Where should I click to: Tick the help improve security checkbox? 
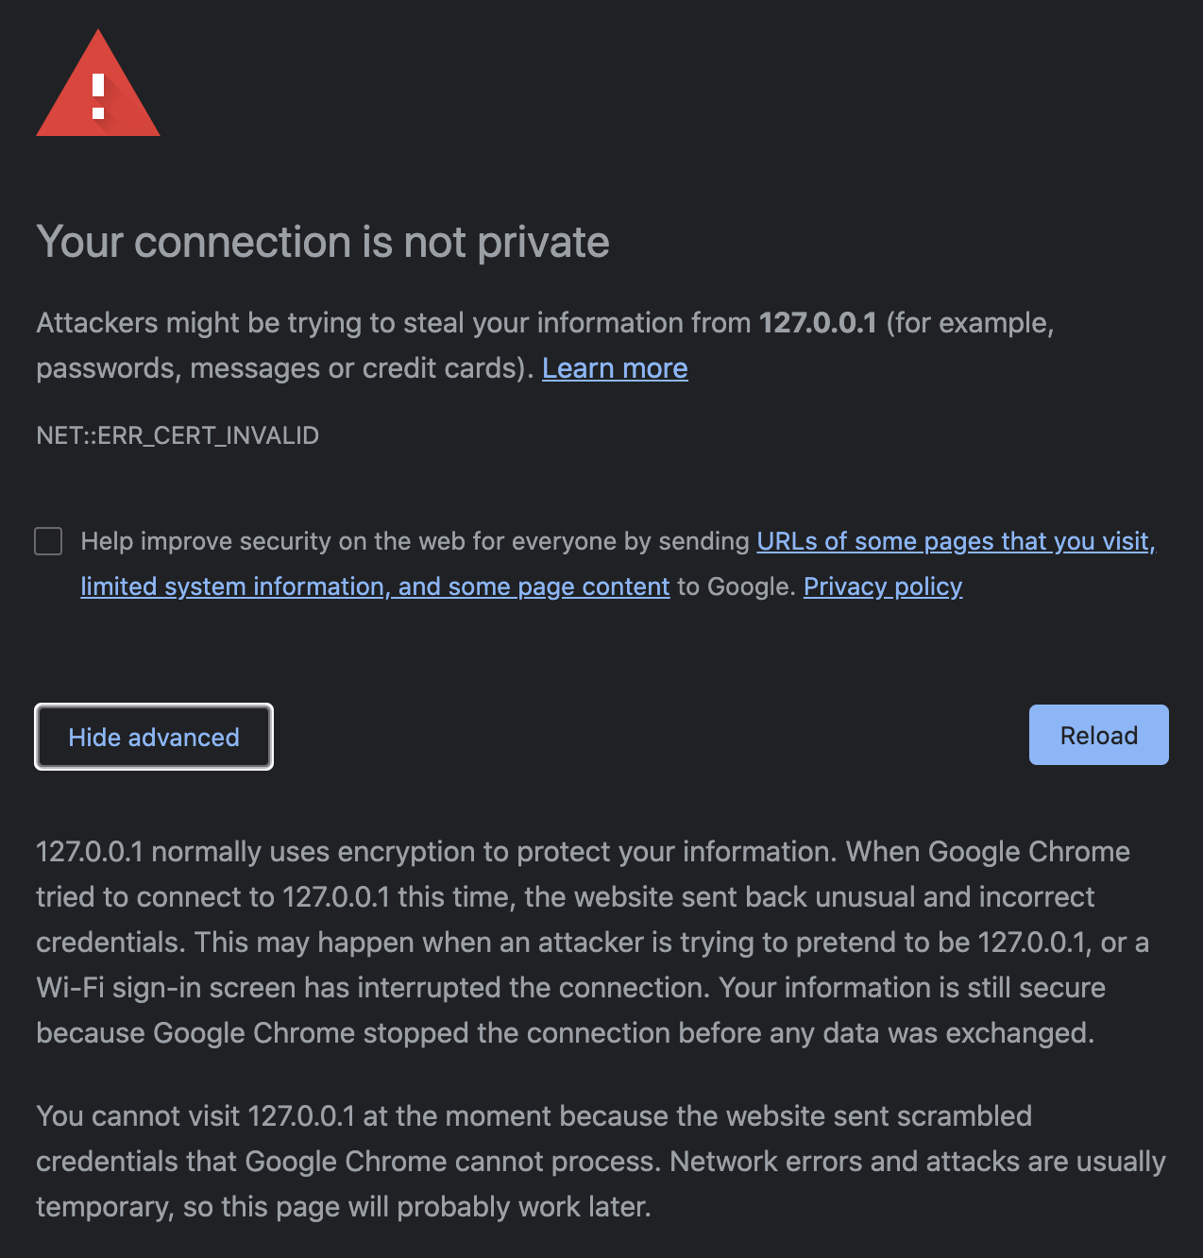[x=48, y=541]
